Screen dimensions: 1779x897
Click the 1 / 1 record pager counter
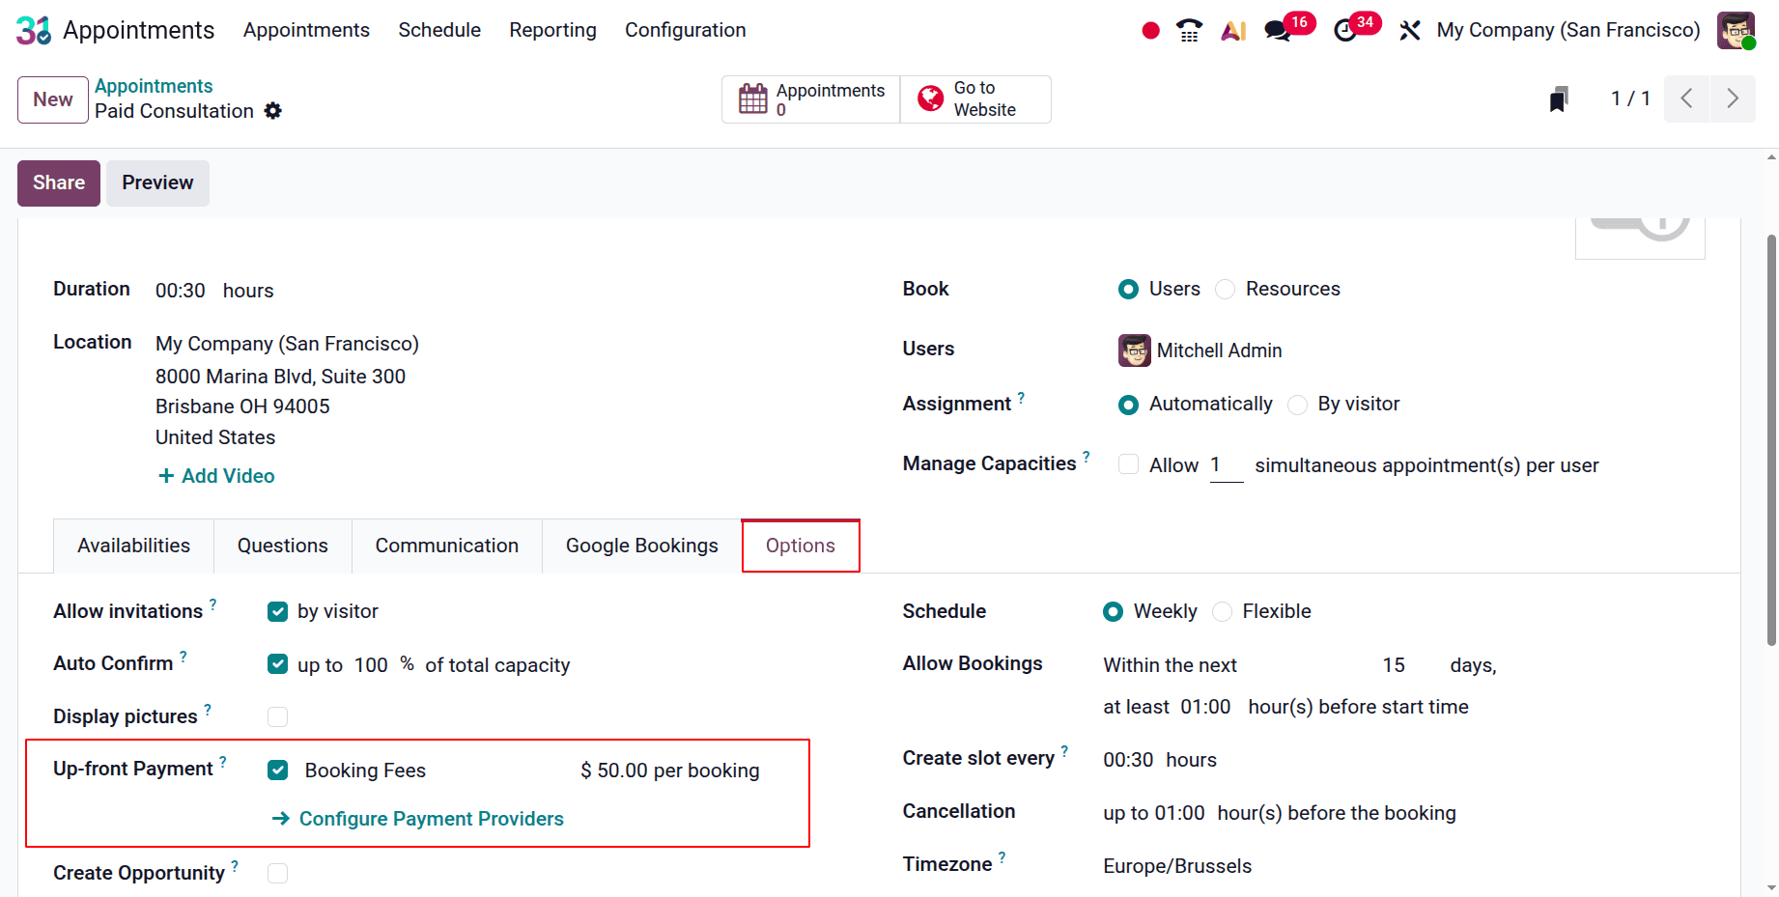pos(1630,98)
